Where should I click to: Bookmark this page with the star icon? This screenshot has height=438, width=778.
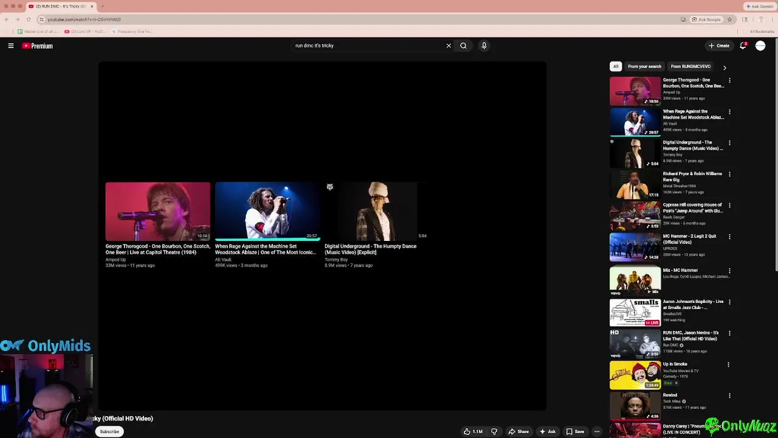pyautogui.click(x=729, y=19)
